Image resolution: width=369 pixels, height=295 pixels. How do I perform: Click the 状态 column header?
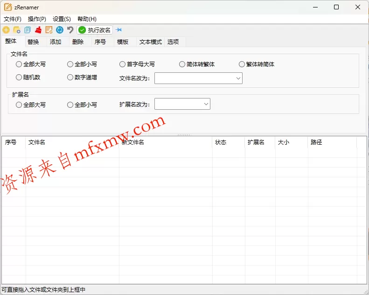[x=229, y=142]
